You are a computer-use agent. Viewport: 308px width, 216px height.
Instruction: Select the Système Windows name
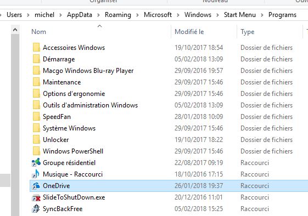pos(69,128)
